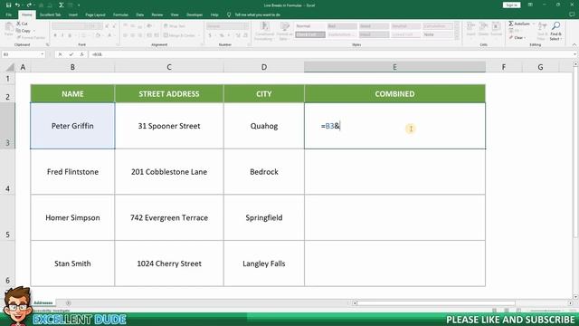Switch to the Page Layout tab

pos(95,14)
